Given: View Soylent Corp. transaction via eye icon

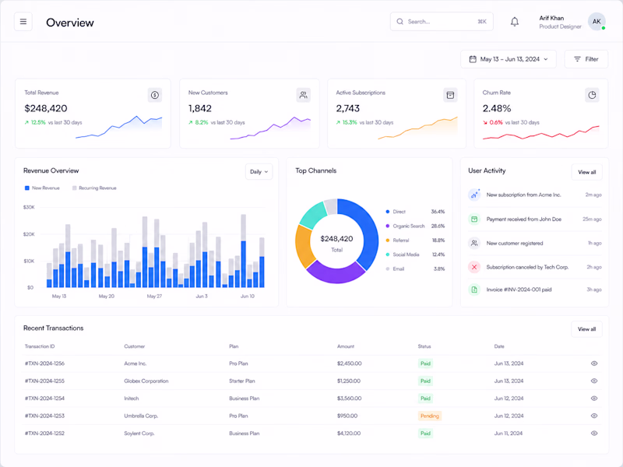Looking at the screenshot, I should pos(594,434).
